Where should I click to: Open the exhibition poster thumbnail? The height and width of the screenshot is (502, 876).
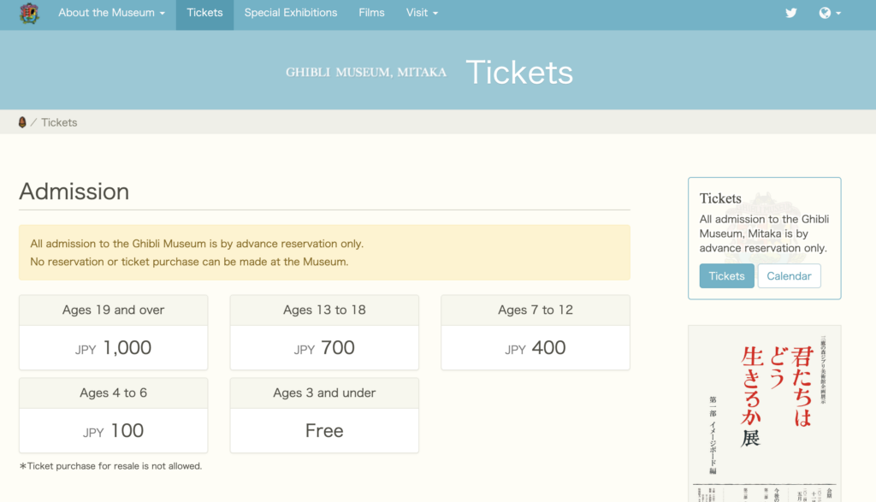(764, 410)
